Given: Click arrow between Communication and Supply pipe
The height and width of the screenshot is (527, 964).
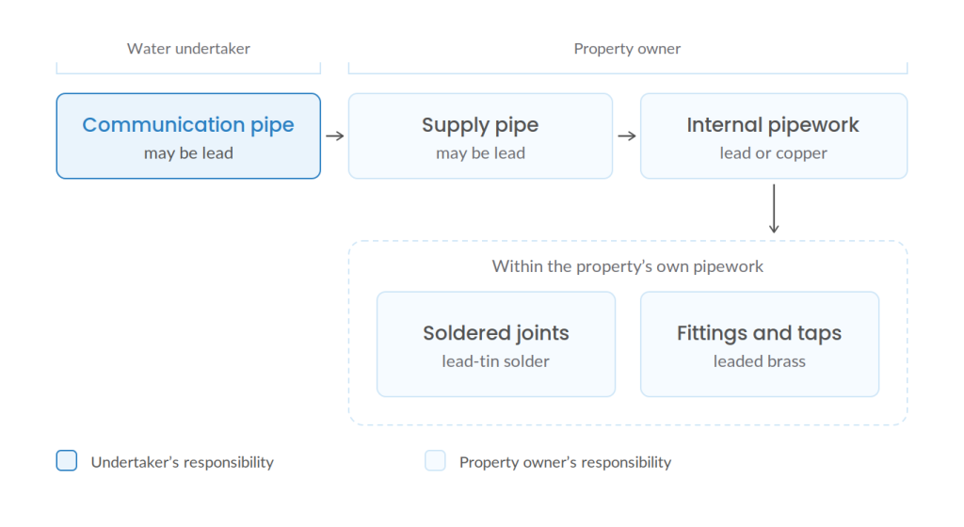Looking at the screenshot, I should [x=334, y=136].
